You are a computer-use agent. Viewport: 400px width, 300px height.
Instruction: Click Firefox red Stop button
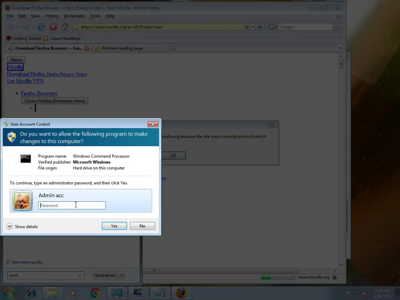[x=53, y=27]
